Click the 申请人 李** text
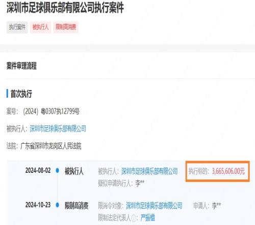This screenshot has width=255, height=225. tap(207, 206)
